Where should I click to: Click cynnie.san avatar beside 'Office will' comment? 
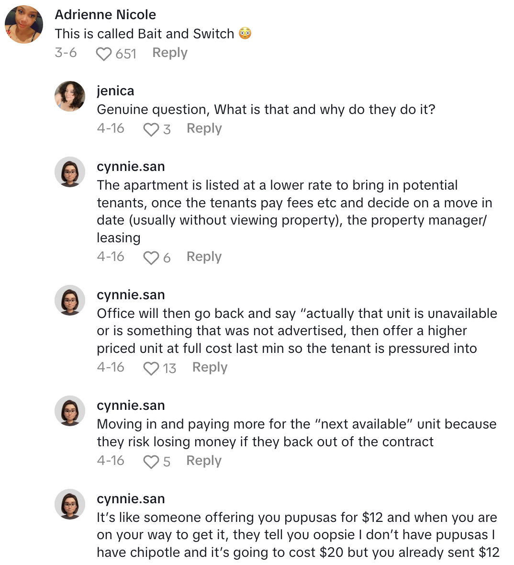(x=70, y=300)
